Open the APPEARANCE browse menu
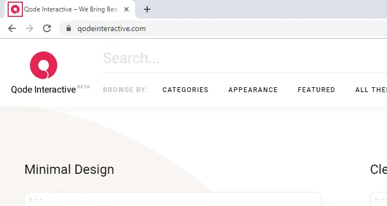This screenshot has width=387, height=206. pos(253,90)
